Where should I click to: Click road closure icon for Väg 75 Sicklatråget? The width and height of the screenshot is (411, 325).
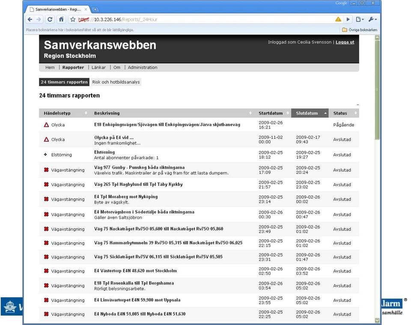(46, 257)
